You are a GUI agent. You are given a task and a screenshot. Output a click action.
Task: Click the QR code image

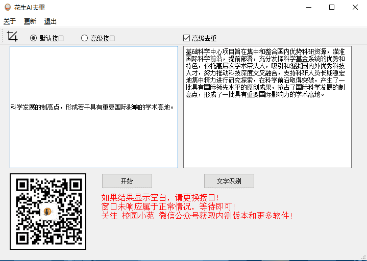48,212
